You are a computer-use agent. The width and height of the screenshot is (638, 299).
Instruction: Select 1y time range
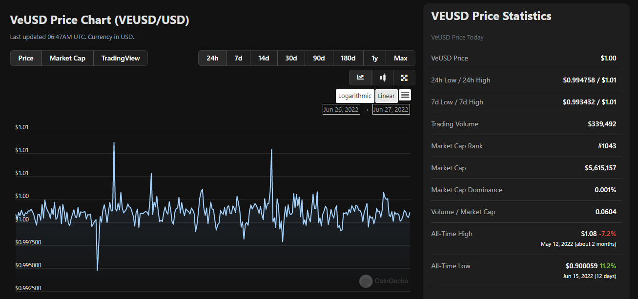[x=374, y=58]
